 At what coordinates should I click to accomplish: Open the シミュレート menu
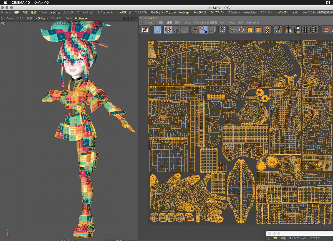click(x=105, y=12)
